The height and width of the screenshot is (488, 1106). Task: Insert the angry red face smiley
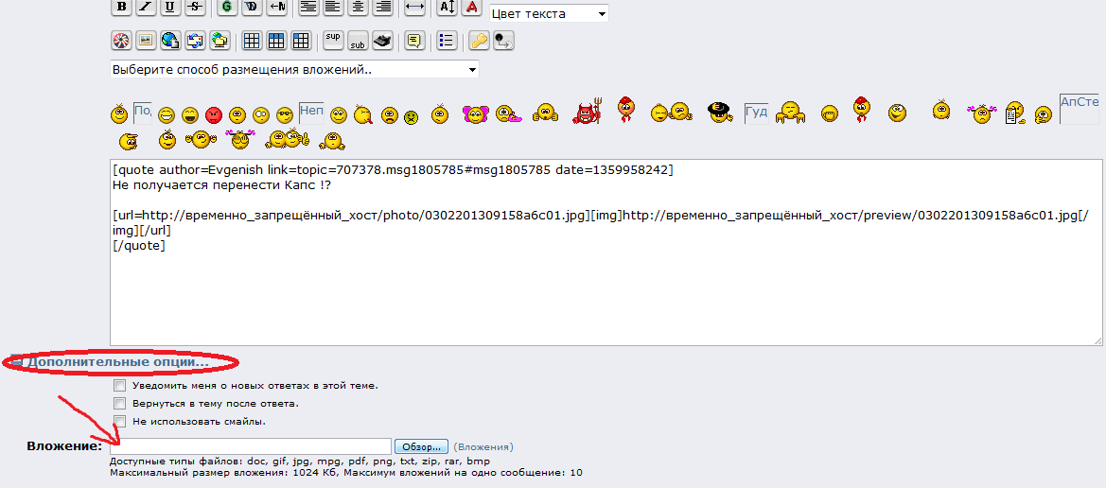[213, 115]
